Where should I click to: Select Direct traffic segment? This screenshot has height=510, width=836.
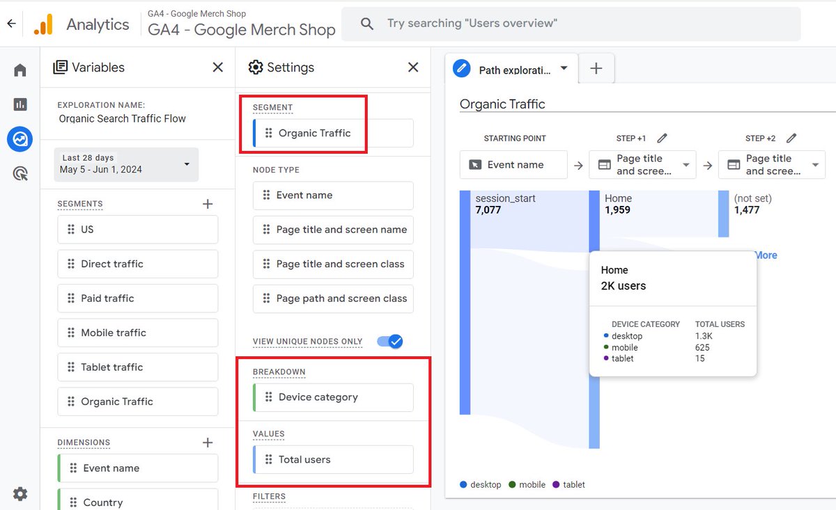tap(138, 264)
